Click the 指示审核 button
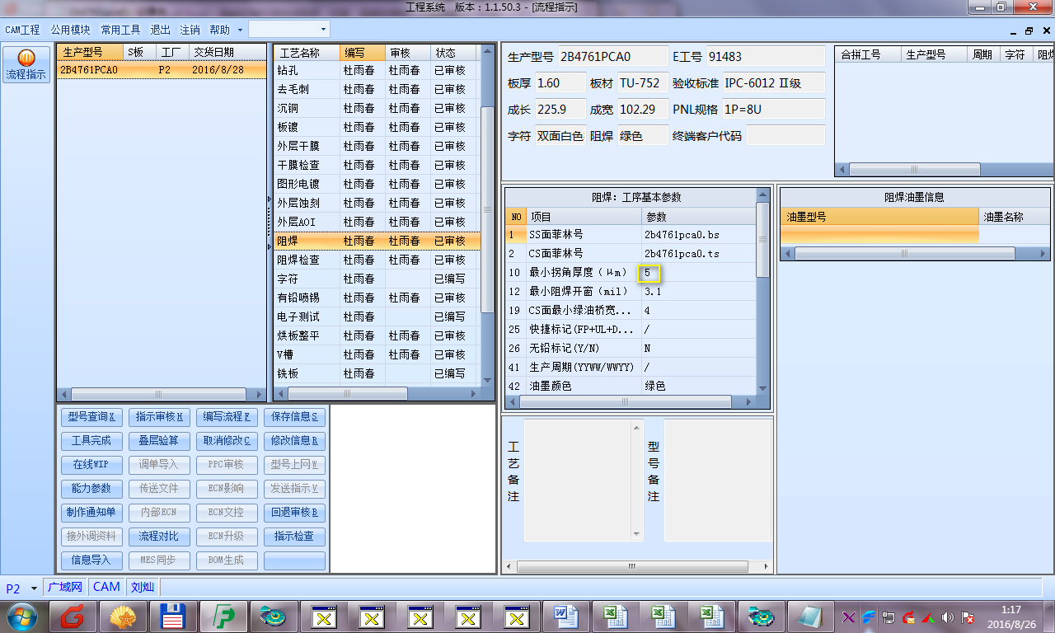The image size is (1055, 633). click(x=159, y=417)
